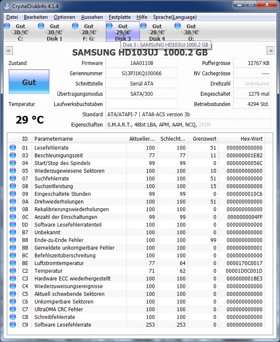Click the Schlecht column header
This screenshot has height=342, width=280.
(x=173, y=139)
